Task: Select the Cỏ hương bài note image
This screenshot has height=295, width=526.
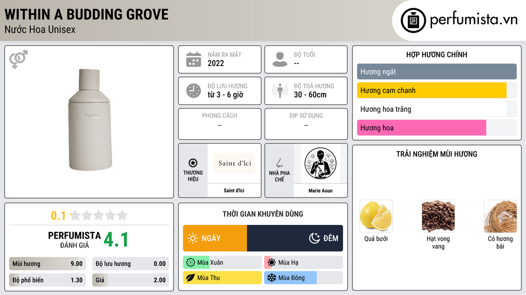Action: (x=500, y=216)
